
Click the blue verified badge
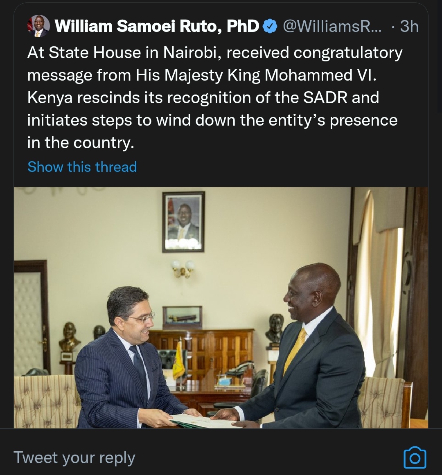[269, 27]
